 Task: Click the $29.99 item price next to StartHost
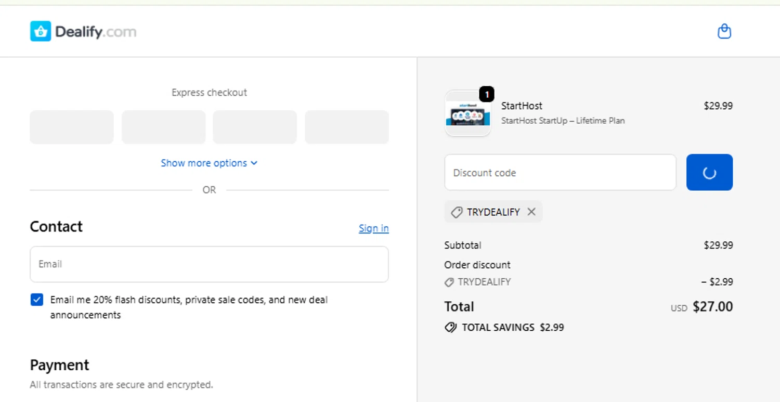coord(718,106)
